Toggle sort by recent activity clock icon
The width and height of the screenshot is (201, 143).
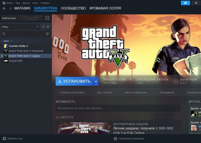(43, 27)
